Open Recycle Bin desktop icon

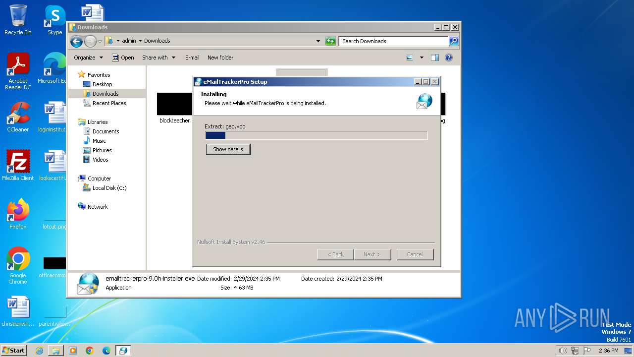pos(18,20)
